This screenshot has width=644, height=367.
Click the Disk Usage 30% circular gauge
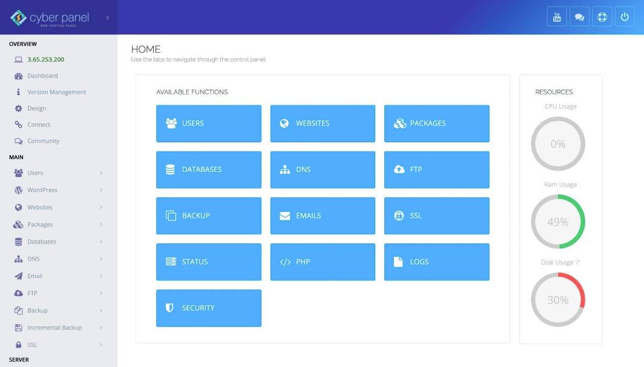(557, 300)
